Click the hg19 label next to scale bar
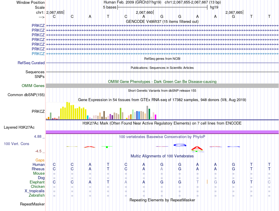This screenshot has width=279, height=211. point(214,7)
